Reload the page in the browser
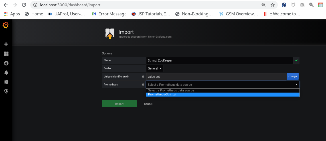This screenshot has width=326, height=141. pyautogui.click(x=24, y=5)
